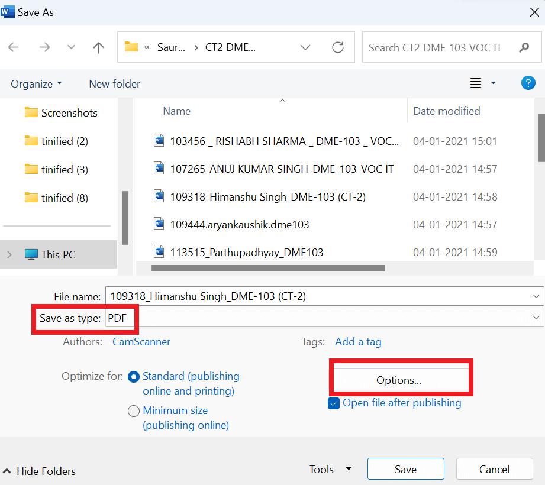This screenshot has width=545, height=485.
Task: Click Add a tag
Action: click(x=358, y=342)
